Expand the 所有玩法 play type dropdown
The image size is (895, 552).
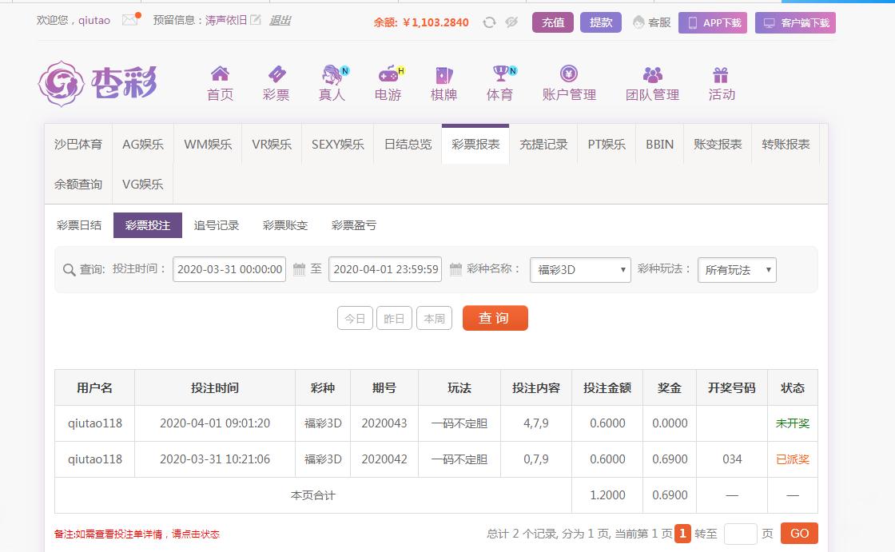(736, 270)
